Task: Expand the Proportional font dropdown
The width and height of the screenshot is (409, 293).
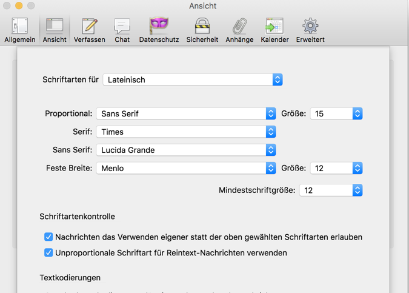Action: point(186,113)
